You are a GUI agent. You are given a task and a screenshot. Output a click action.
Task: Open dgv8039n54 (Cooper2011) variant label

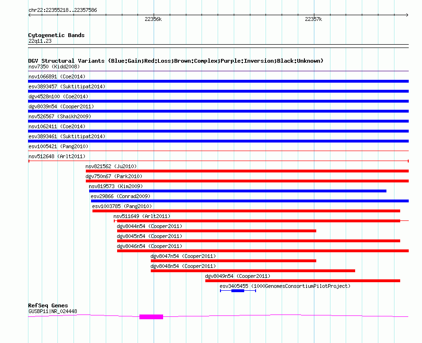click(x=61, y=106)
